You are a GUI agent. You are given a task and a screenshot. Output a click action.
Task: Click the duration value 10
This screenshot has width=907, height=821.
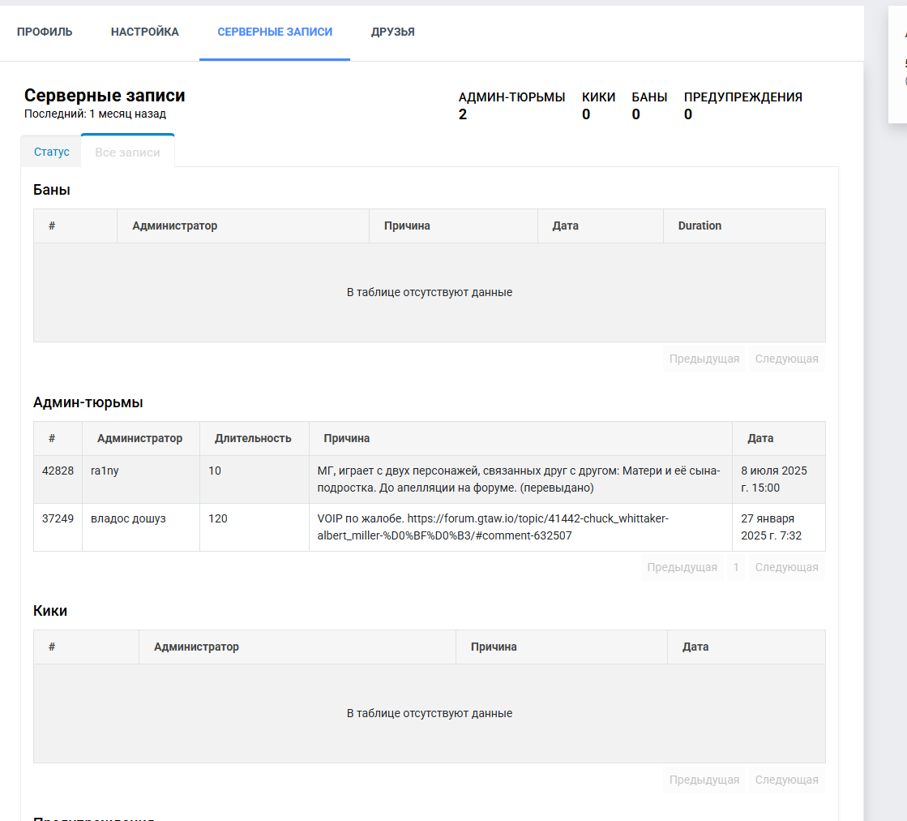pos(215,471)
